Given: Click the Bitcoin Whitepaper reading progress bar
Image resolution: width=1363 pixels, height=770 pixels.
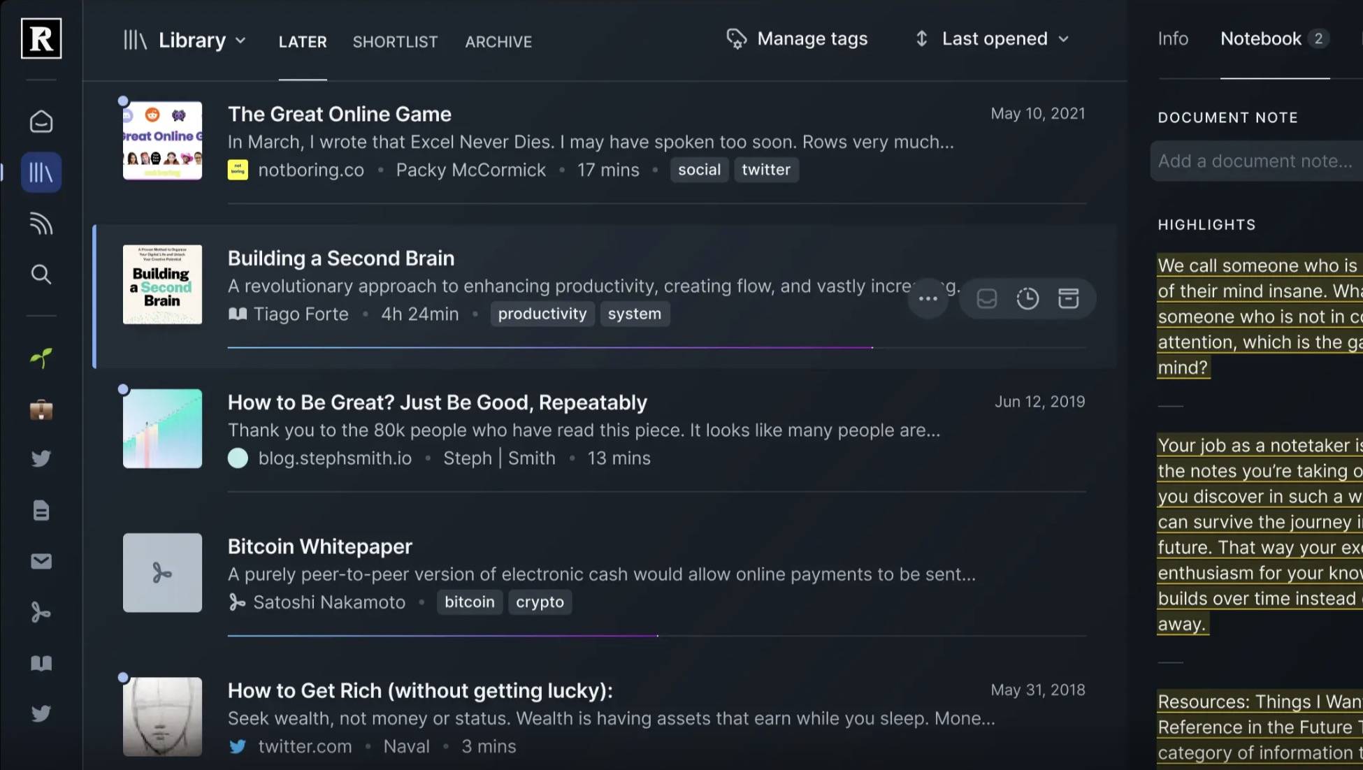Looking at the screenshot, I should tap(442, 635).
